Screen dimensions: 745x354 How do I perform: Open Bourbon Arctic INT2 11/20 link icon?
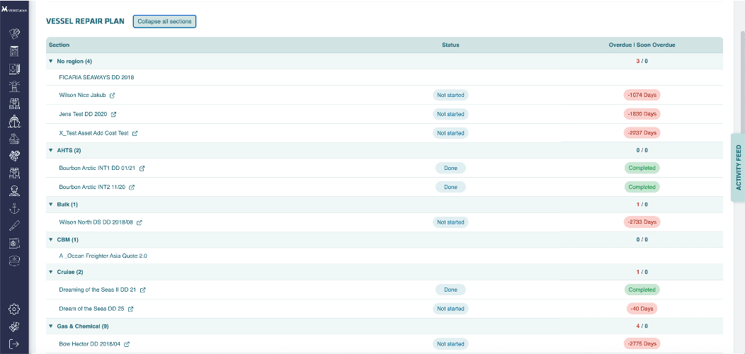click(x=132, y=187)
